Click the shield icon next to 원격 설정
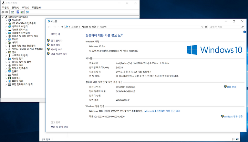The height and width of the screenshot is (142, 248). click(48, 45)
